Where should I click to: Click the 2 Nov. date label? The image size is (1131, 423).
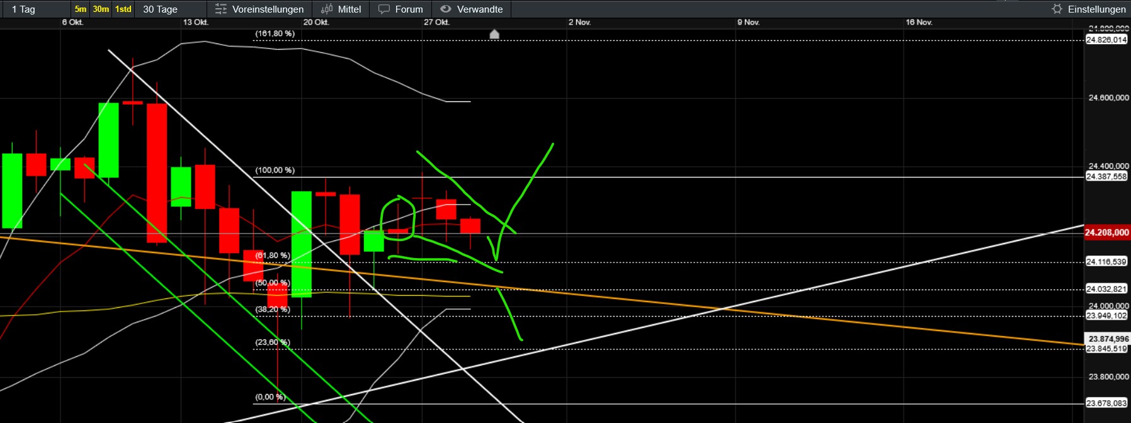579,22
